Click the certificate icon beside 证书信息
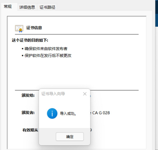 (x=19, y=29)
